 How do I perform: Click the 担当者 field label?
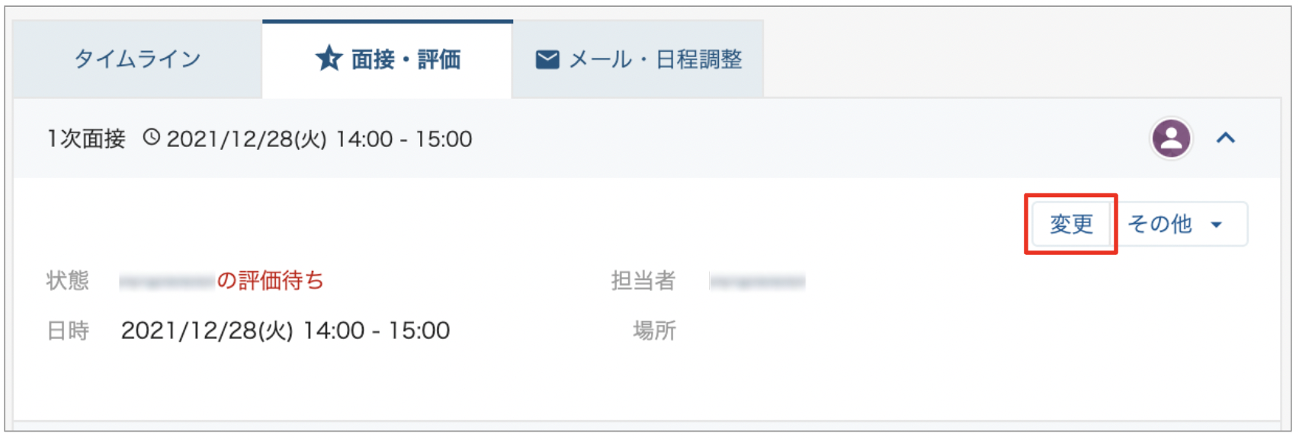click(643, 280)
